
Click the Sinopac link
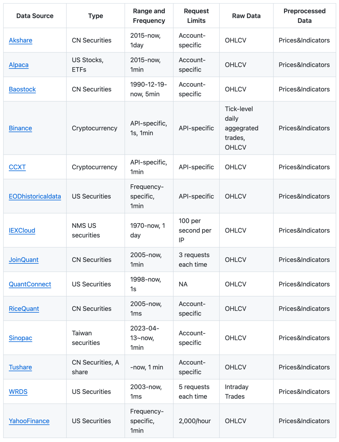pos(20,338)
